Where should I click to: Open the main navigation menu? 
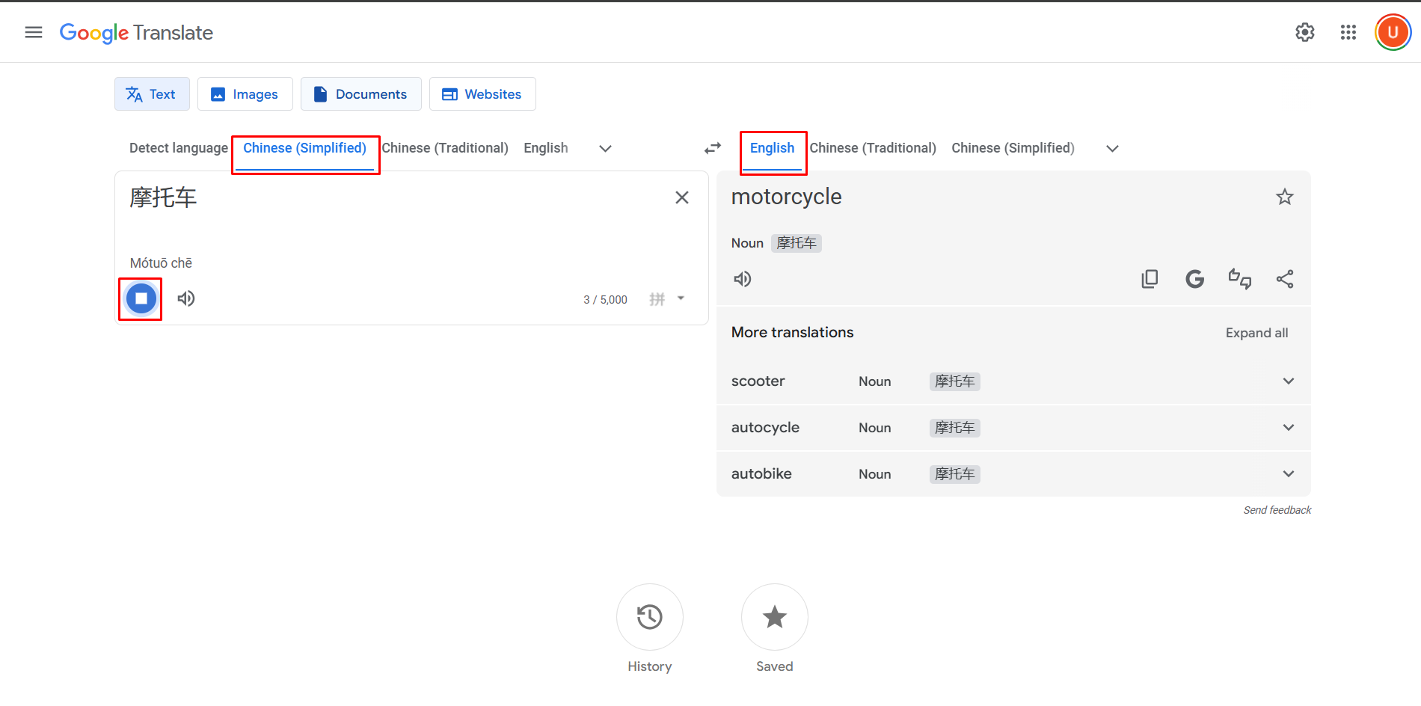[33, 32]
